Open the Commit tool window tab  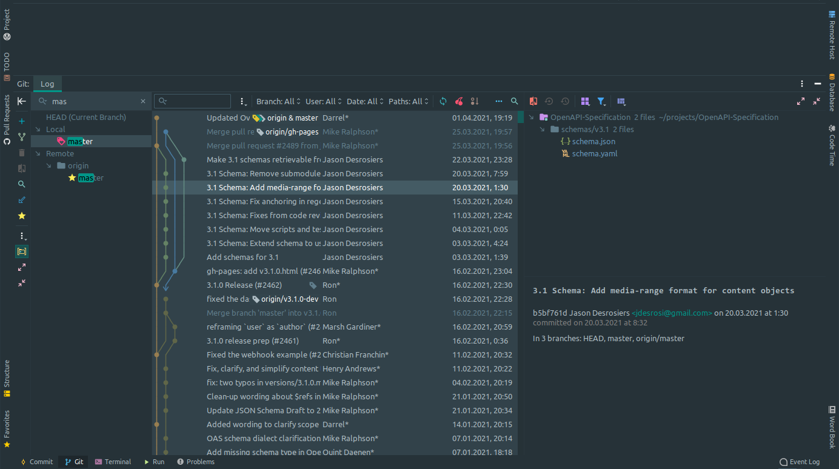pyautogui.click(x=36, y=462)
